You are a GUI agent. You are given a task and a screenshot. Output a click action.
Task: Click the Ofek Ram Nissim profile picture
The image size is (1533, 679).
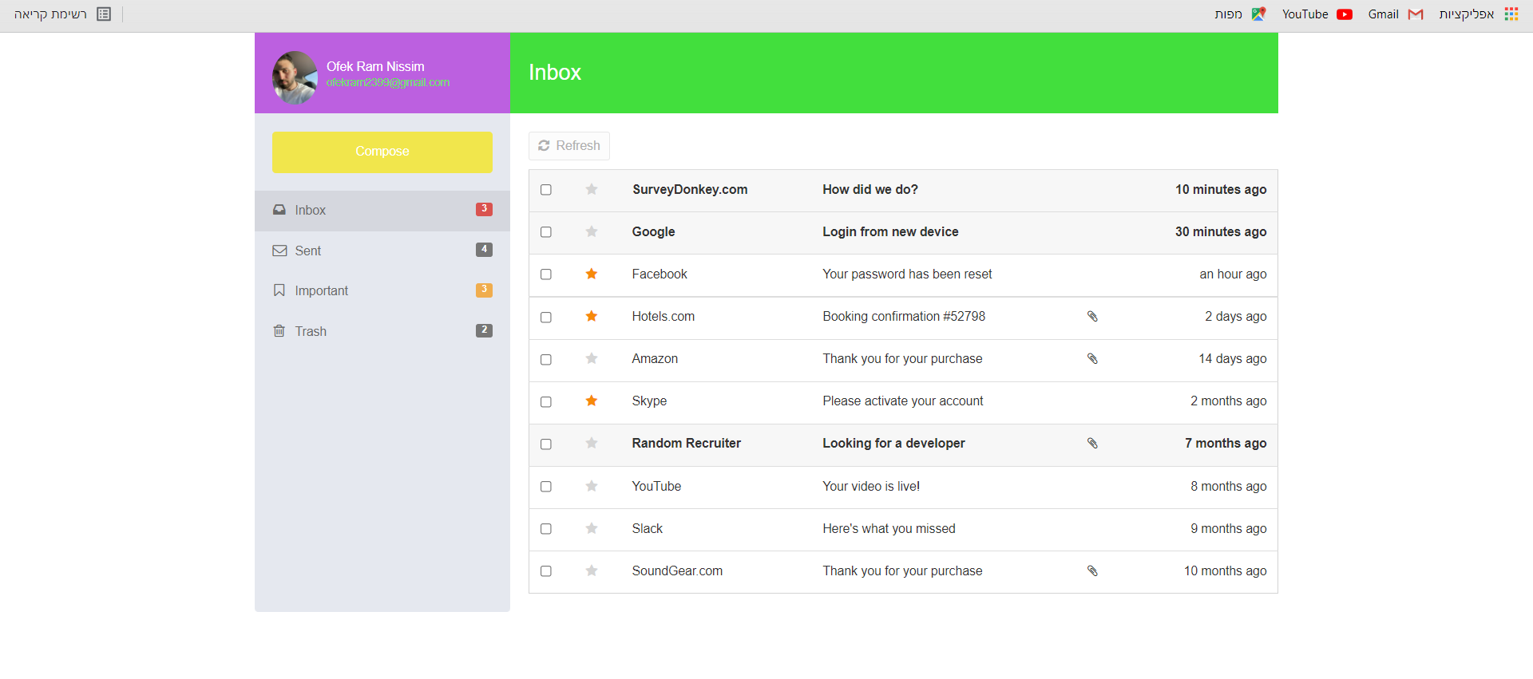click(x=295, y=77)
